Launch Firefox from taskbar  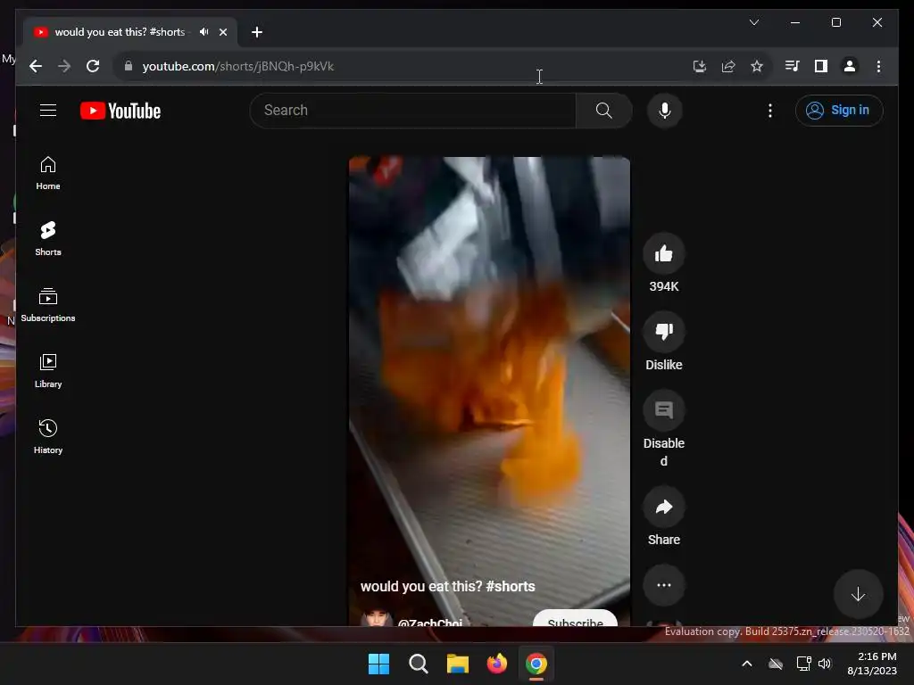(x=496, y=664)
